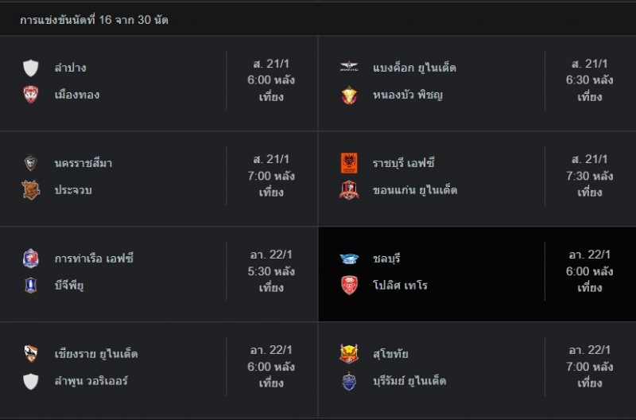Click the Port FC (การท่าเรือ เอฟซี) logo
This screenshot has height=420, width=636.
tap(31, 259)
